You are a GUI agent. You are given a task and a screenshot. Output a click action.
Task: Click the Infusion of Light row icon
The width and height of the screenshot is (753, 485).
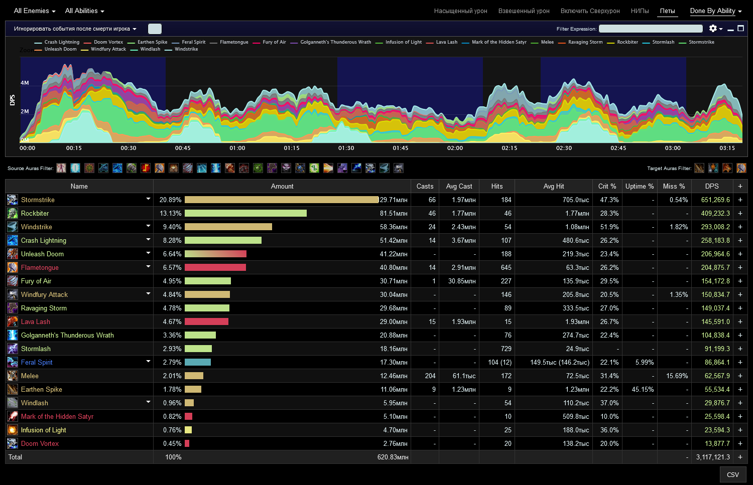pos(13,430)
